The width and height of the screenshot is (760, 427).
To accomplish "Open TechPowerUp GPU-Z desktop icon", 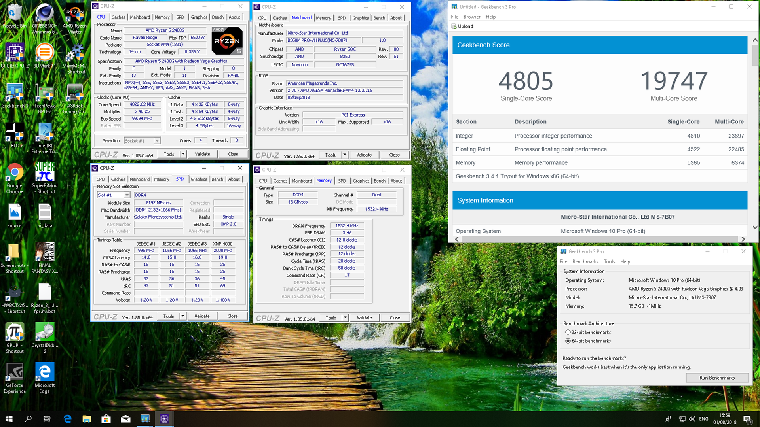I will tap(45, 99).
